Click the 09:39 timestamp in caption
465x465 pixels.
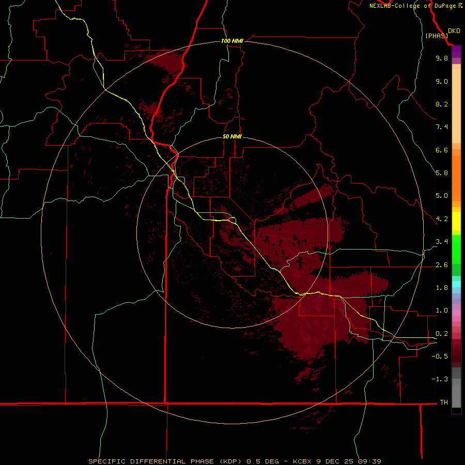(369, 461)
